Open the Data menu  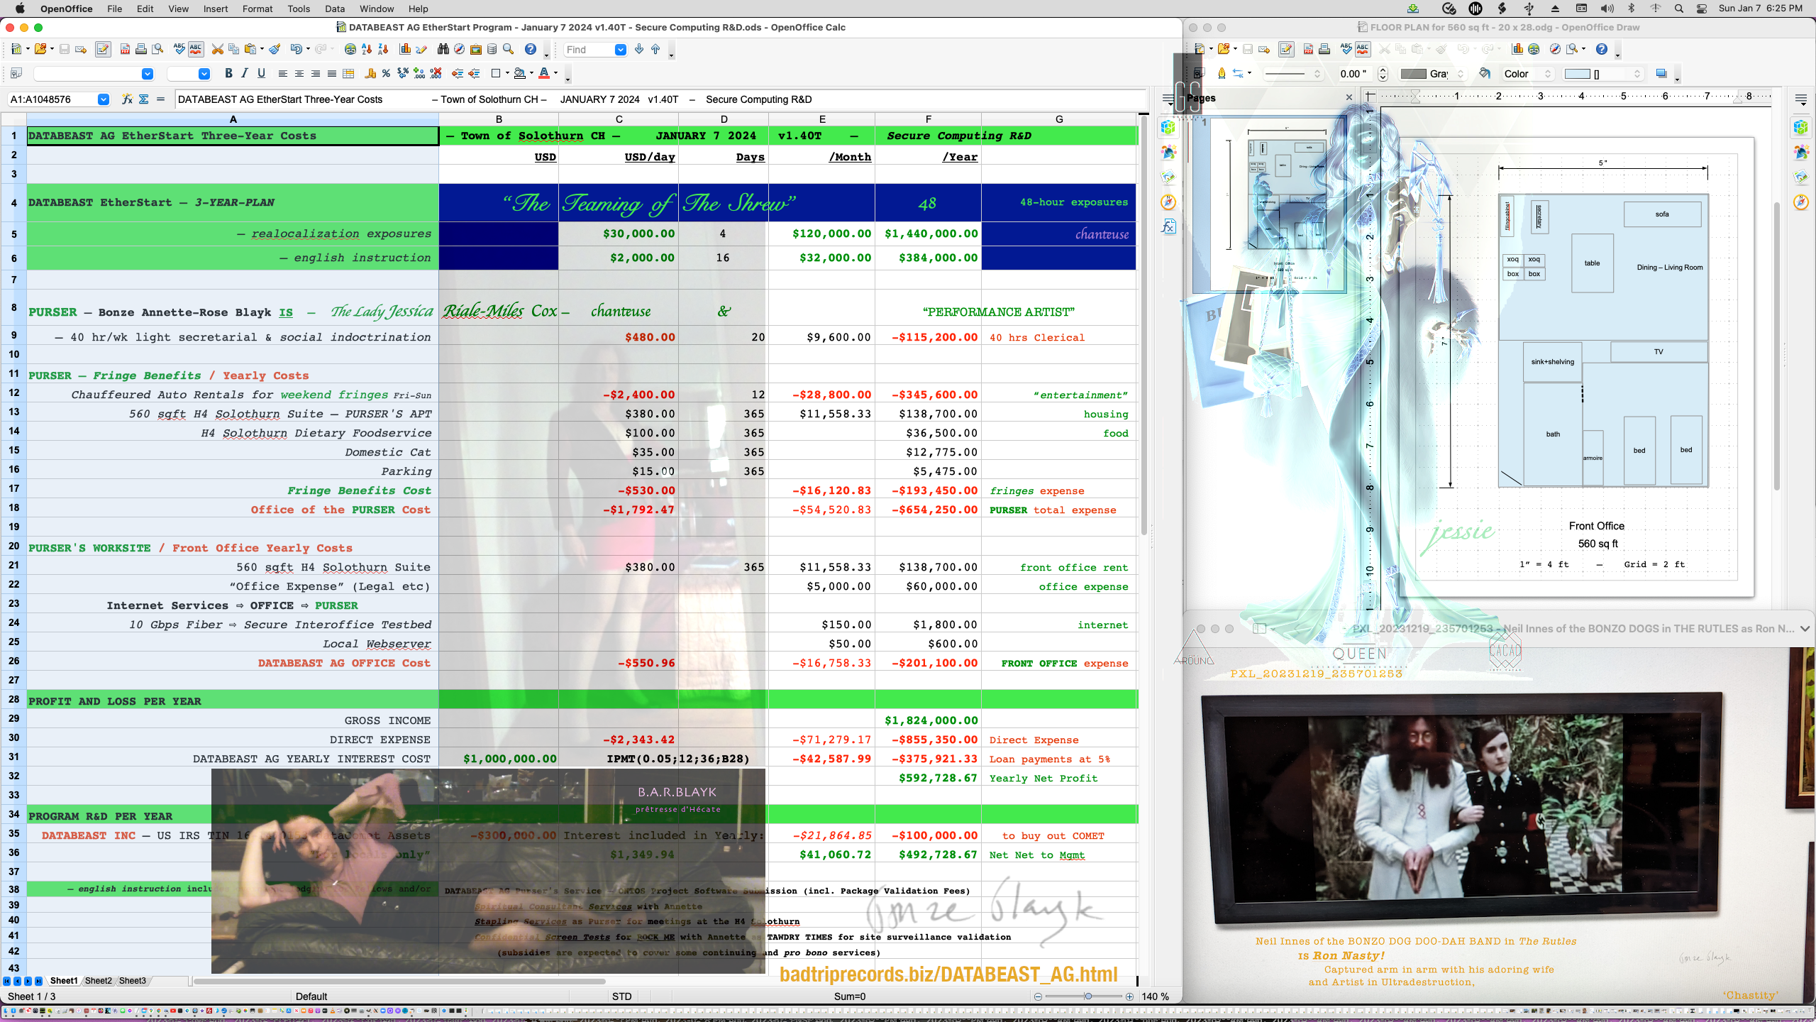coord(335,9)
